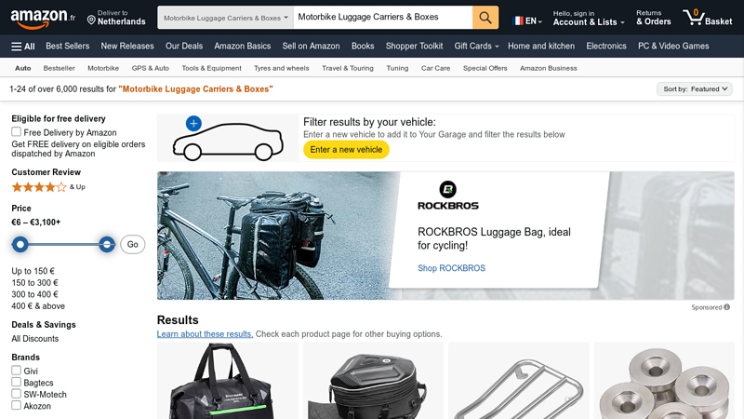Open Best Sellers in the navigation bar

click(x=67, y=46)
